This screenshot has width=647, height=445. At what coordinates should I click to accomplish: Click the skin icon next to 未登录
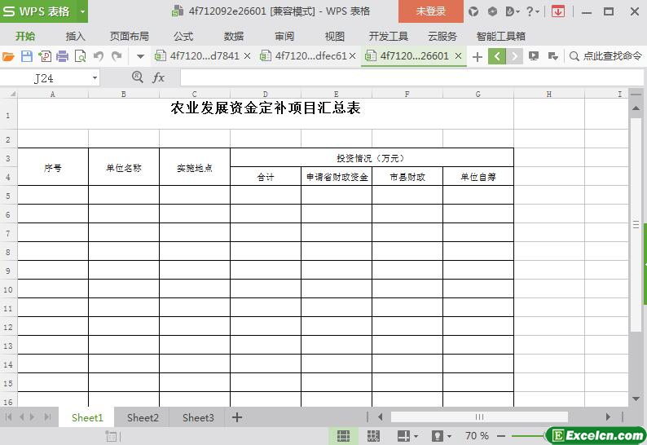point(473,11)
